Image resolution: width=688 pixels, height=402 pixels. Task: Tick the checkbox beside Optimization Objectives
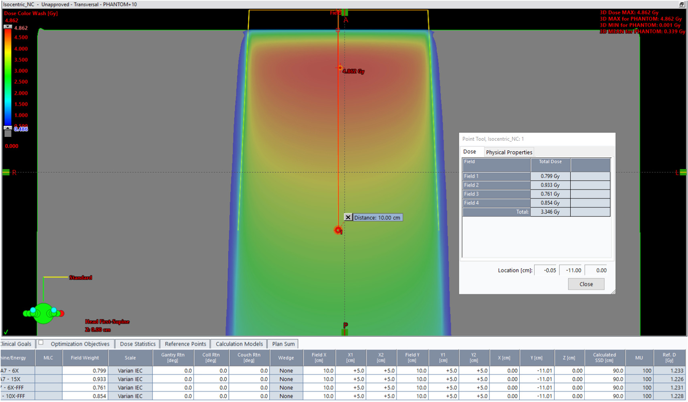click(x=41, y=342)
